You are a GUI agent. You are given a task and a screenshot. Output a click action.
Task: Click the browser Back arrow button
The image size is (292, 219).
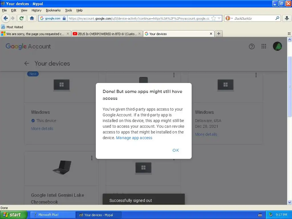(6, 18)
